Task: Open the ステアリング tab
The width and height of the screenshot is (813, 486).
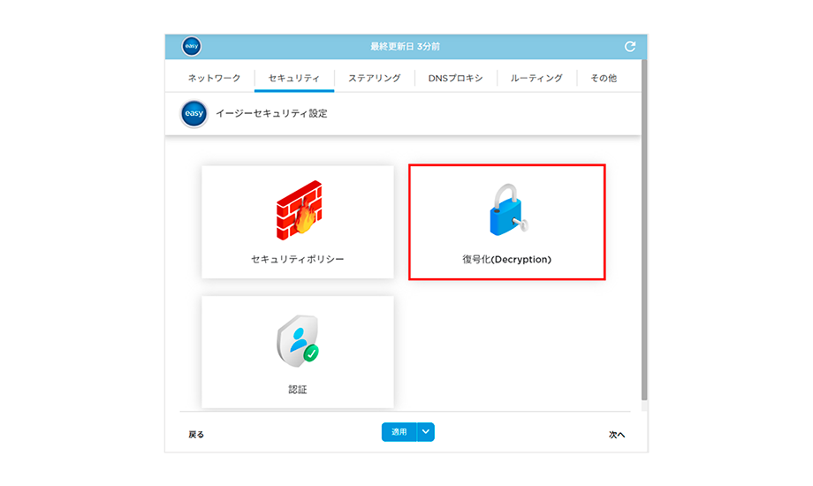Action: point(374,79)
